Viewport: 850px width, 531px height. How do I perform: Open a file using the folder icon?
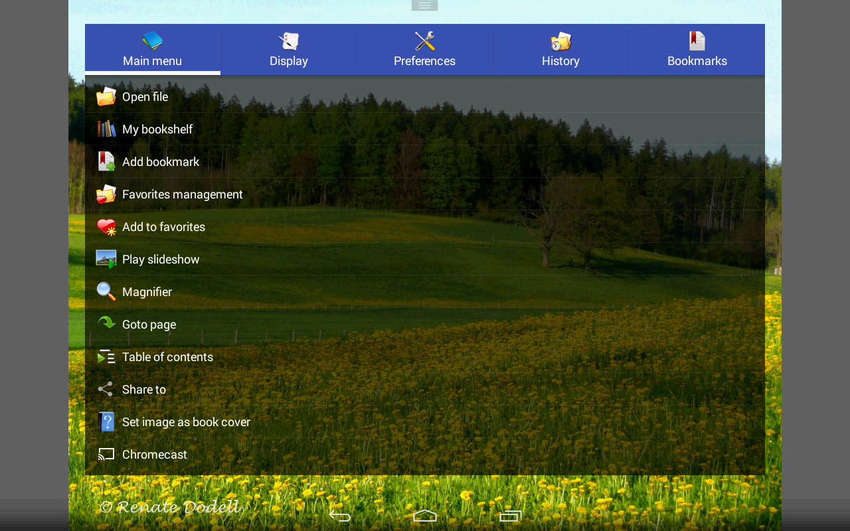(x=106, y=96)
